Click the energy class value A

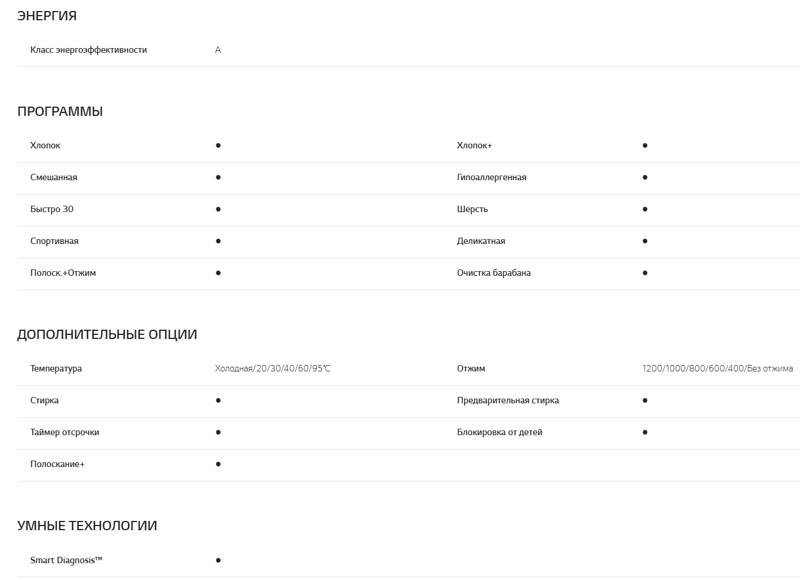[218, 50]
